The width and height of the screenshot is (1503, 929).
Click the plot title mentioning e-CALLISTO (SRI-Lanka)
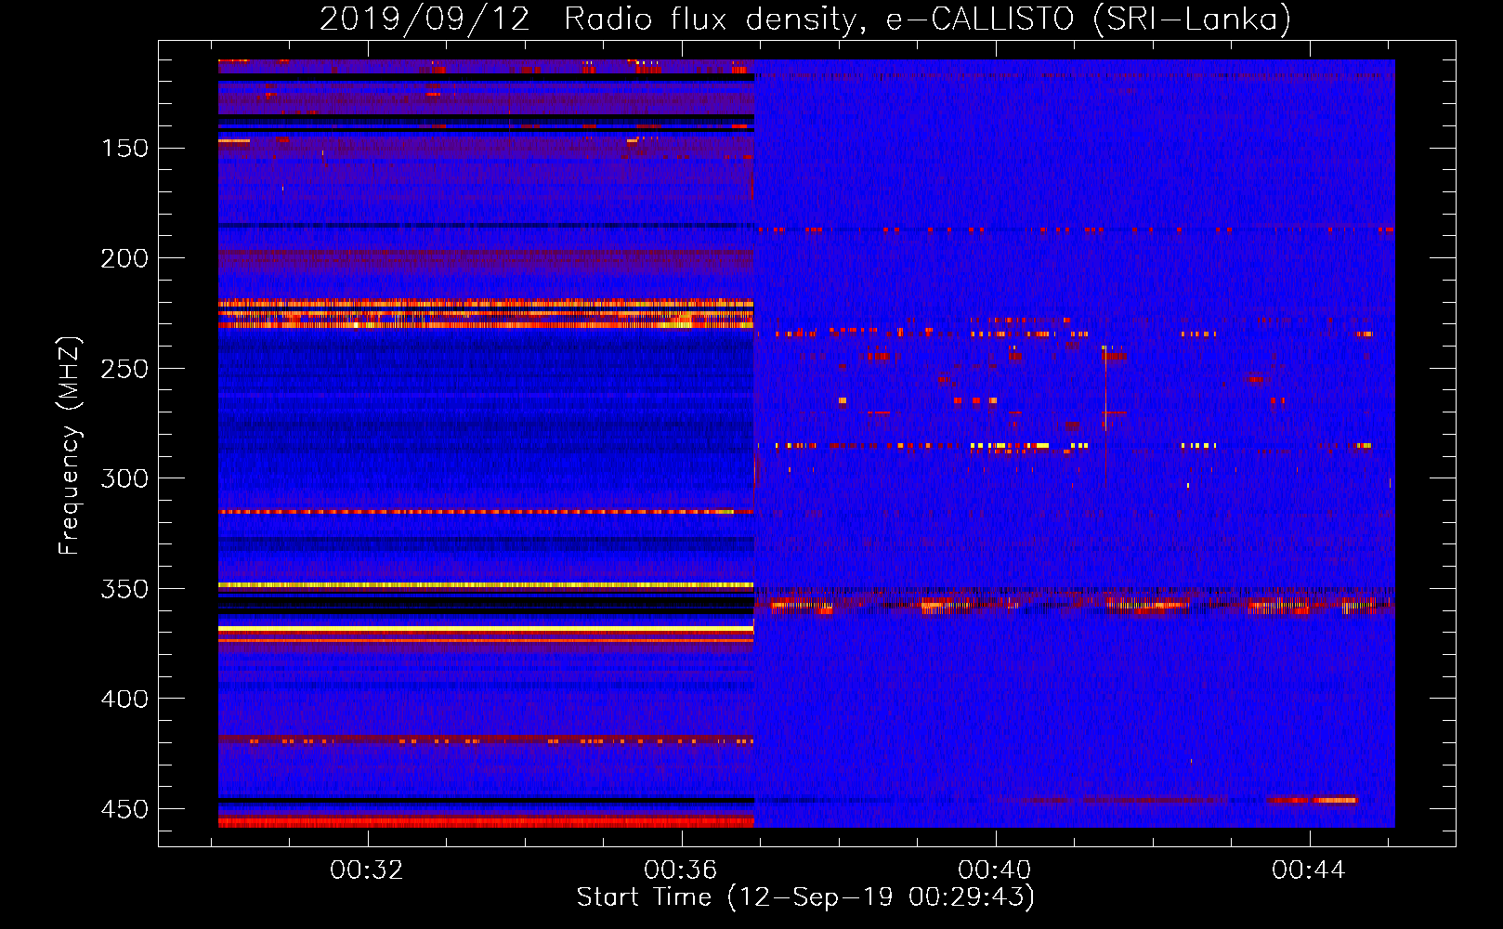coord(805,19)
